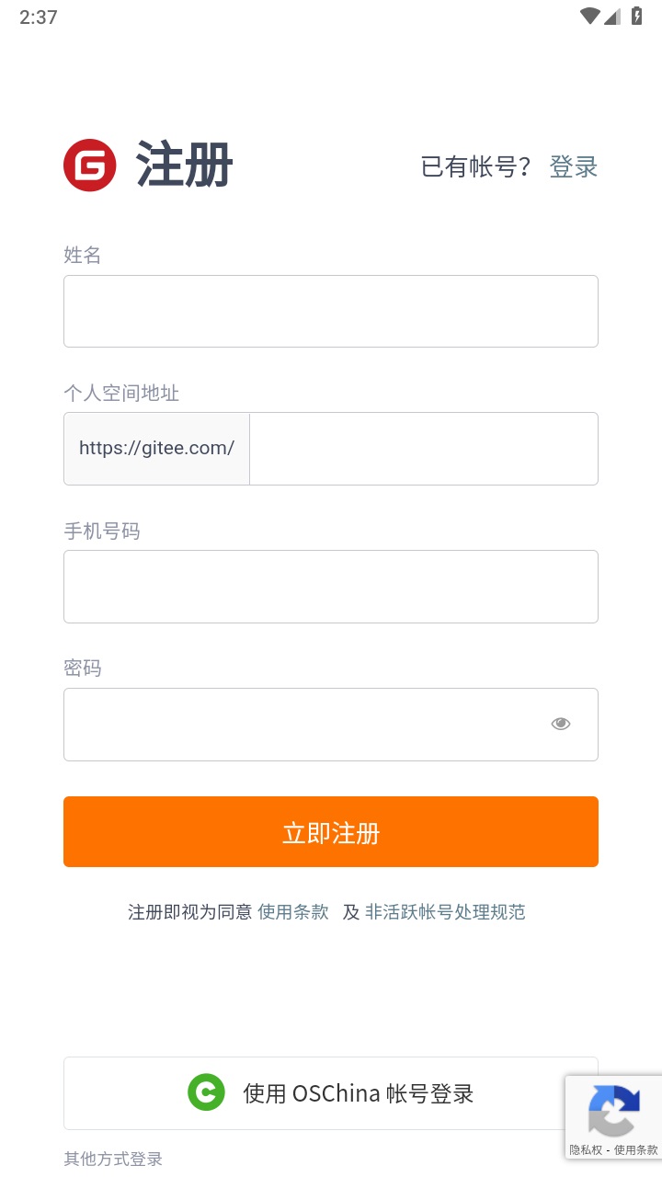Focus the 个人空间地址 input after gitee.com/
This screenshot has width=662, height=1177.
423,449
